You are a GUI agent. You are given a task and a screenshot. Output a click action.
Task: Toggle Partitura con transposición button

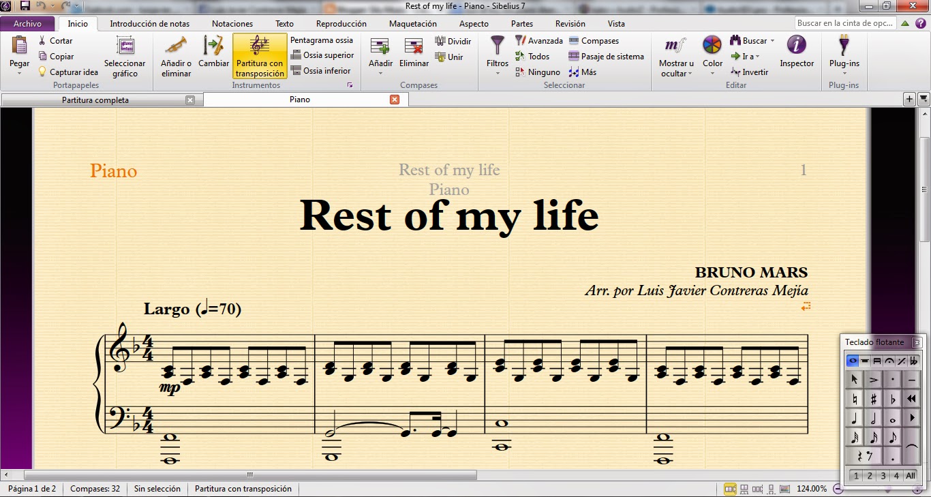tap(260, 56)
